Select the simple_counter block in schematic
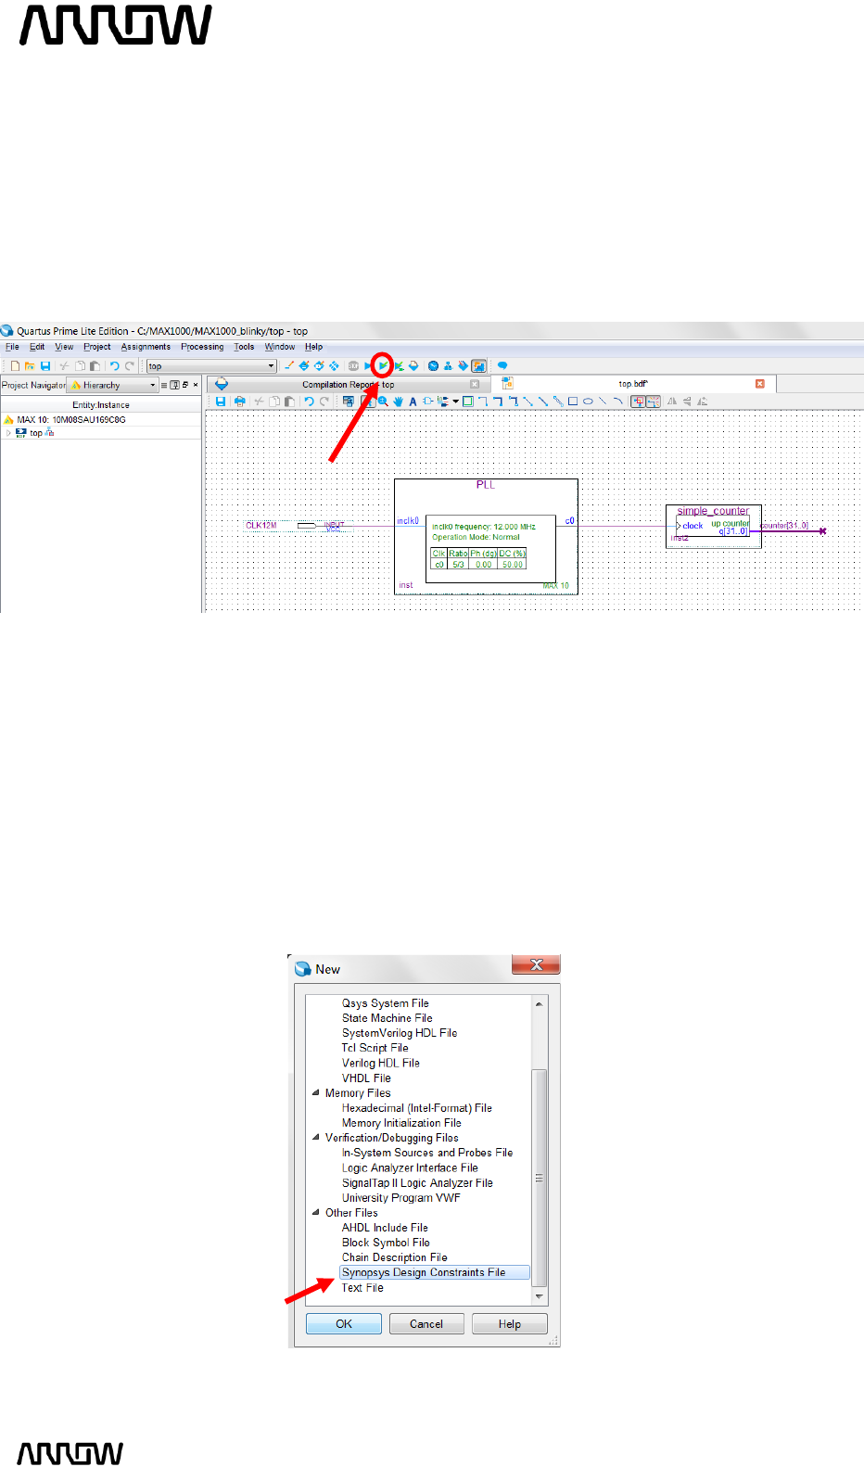864x1467 pixels. 713,526
